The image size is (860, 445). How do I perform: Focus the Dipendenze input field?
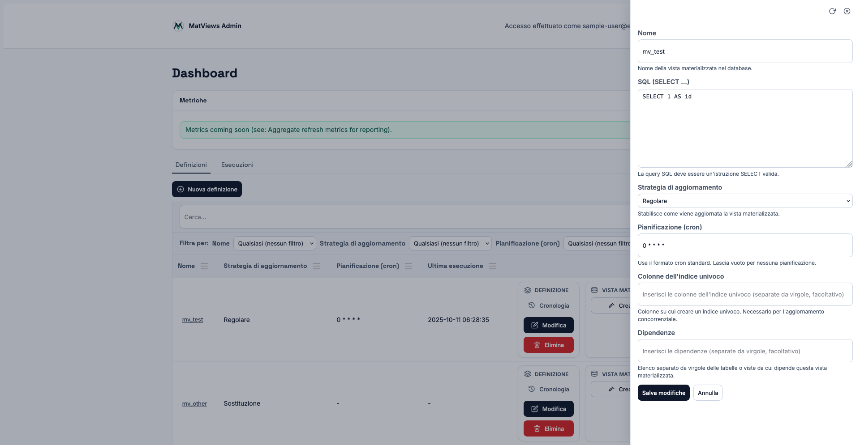pos(745,351)
